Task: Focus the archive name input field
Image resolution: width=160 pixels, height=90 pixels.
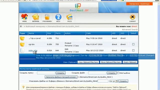Action: (x=103, y=81)
